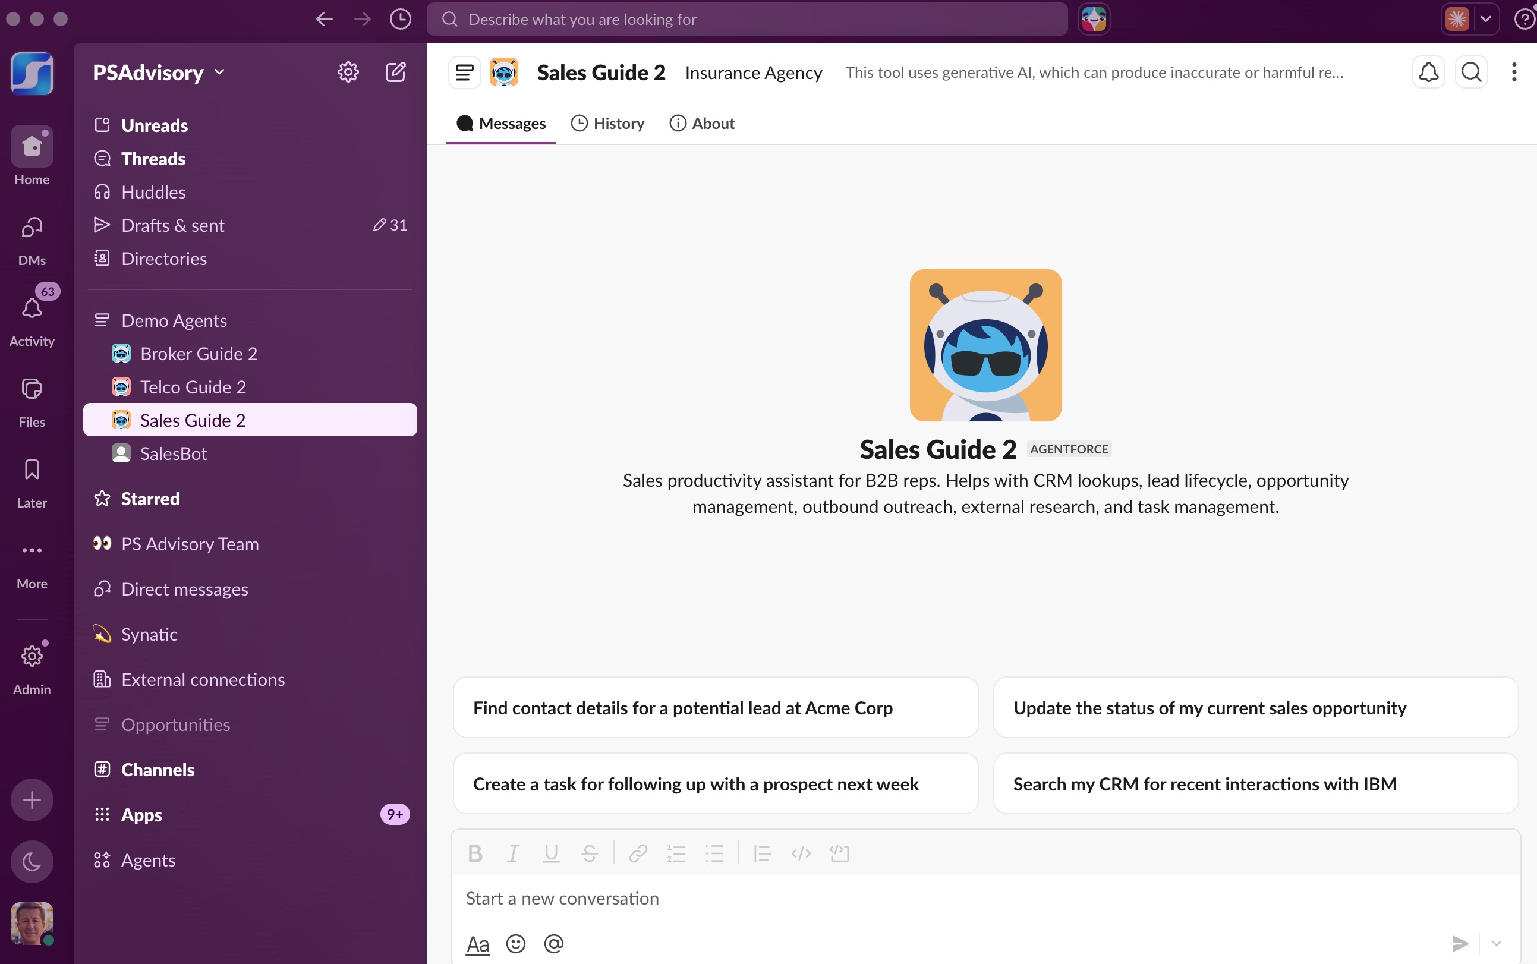Choose prompt 'Update the status of my current sales opportunity'
Screen dimensions: 1537x964
point(1256,708)
